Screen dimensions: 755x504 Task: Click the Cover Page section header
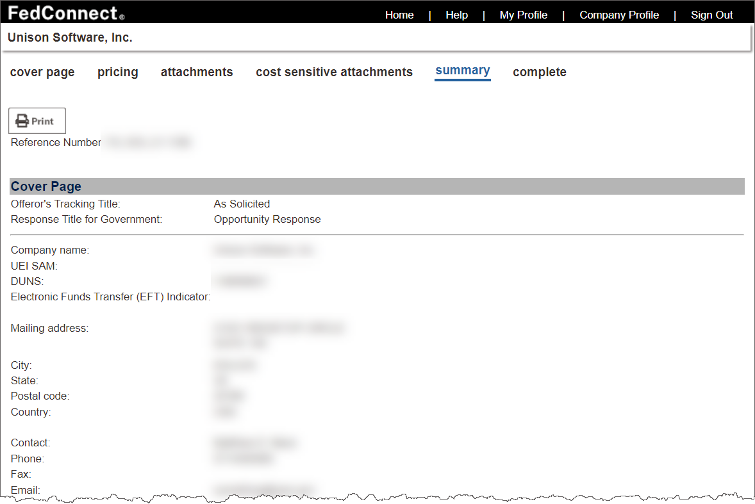[46, 186]
